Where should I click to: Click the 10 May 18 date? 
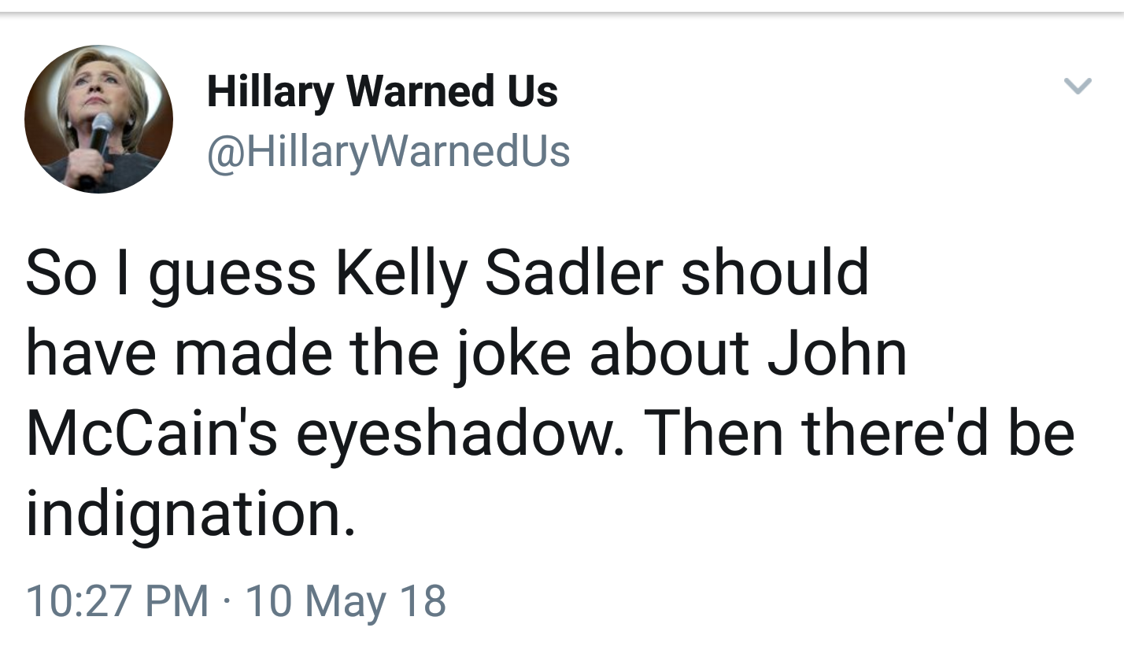click(346, 600)
